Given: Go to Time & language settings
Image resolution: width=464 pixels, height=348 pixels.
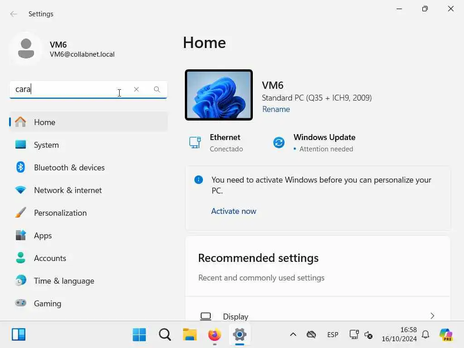Looking at the screenshot, I should pos(88,281).
